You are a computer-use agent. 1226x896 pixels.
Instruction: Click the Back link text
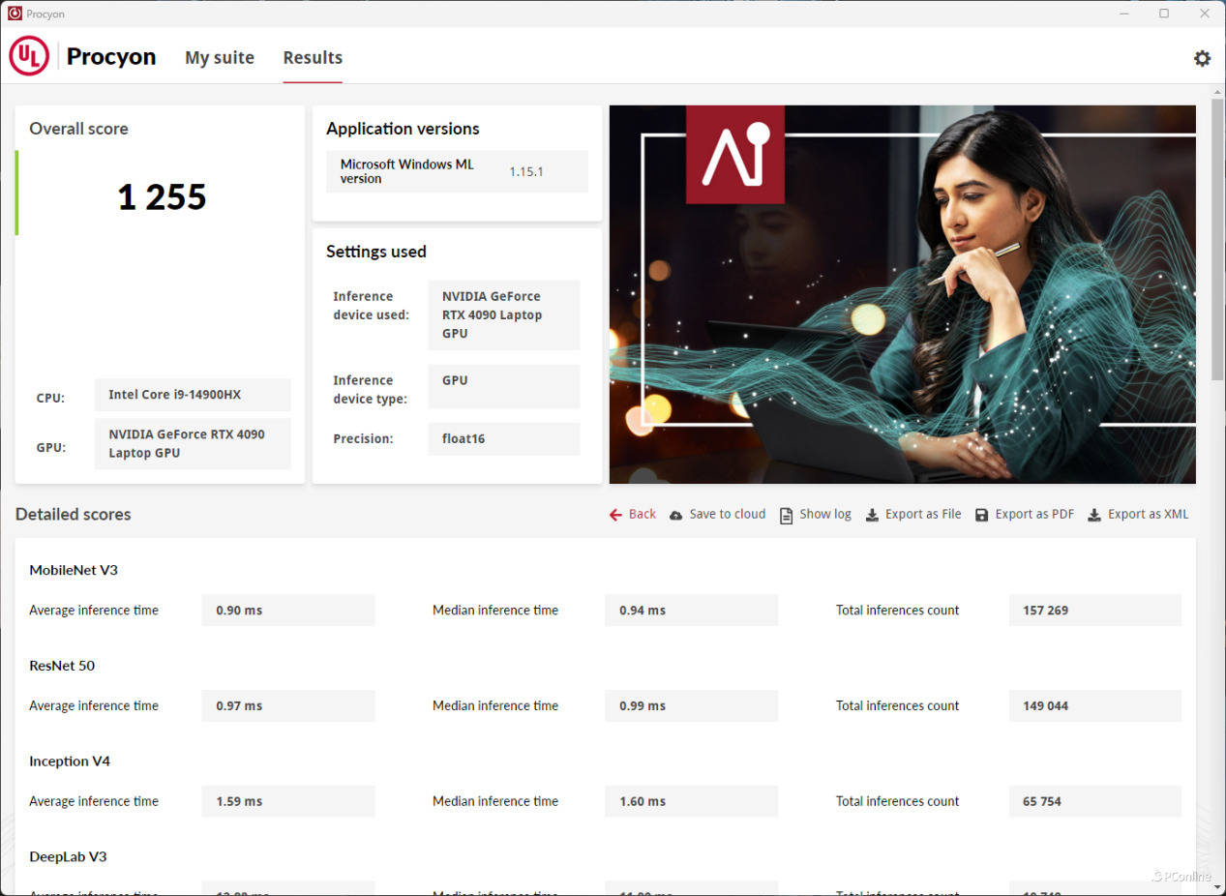click(x=643, y=515)
